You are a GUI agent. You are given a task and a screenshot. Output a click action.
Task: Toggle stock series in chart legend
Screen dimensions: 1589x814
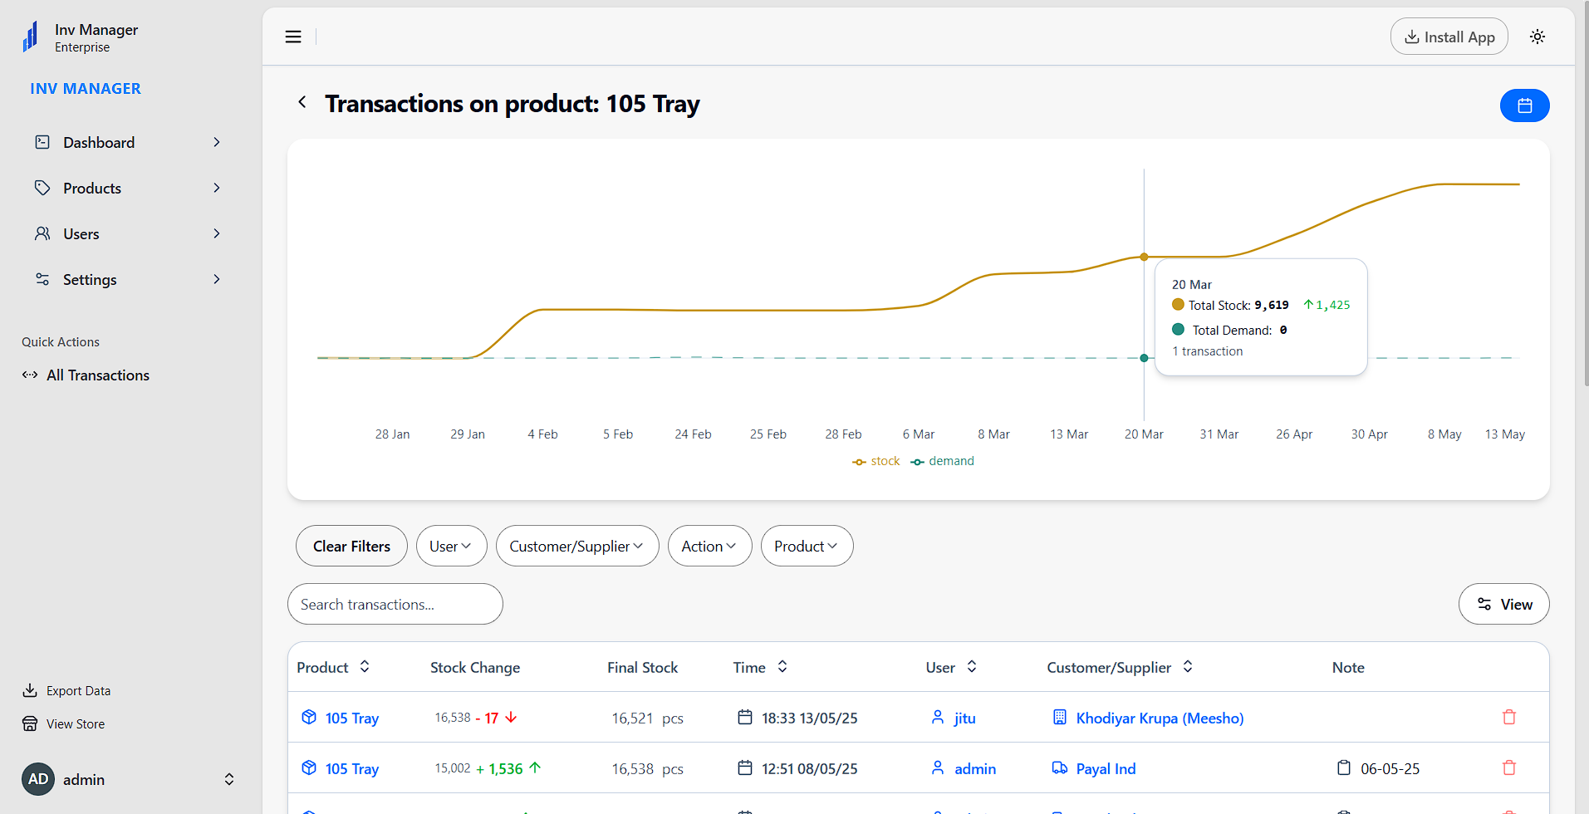[x=876, y=461]
